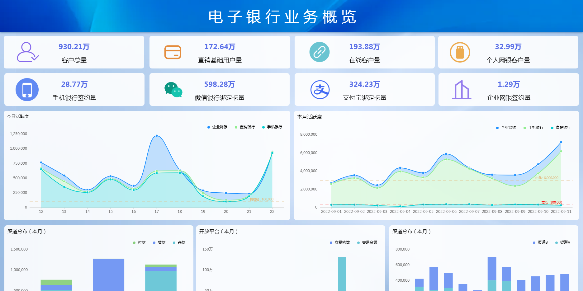
Task: Click the orange card icon for 直销基础用户量
Action: 173,52
